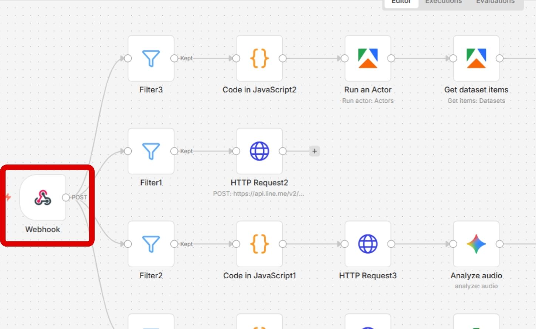The image size is (536, 329).
Task: Click the Kept output label on Filter1
Action: click(186, 151)
